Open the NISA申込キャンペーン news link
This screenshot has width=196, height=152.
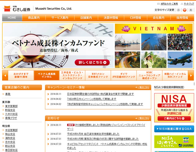point(92,99)
